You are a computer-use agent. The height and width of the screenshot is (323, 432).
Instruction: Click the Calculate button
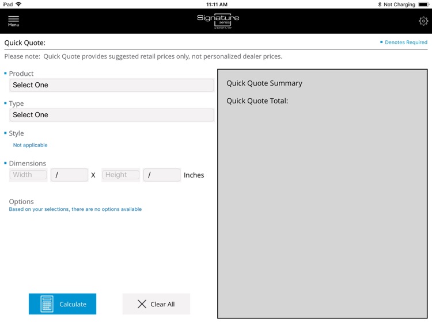click(x=63, y=304)
